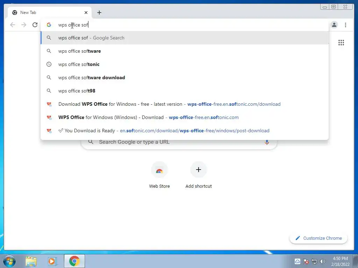The image size is (358, 268).
Task: Click the forward navigation arrow
Action: pyautogui.click(x=24, y=25)
